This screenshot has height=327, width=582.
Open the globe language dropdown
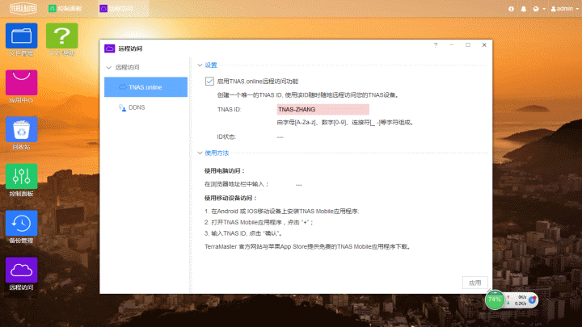[x=539, y=9]
